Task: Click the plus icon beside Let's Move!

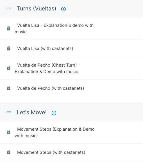Action: pyautogui.click(x=54, y=113)
